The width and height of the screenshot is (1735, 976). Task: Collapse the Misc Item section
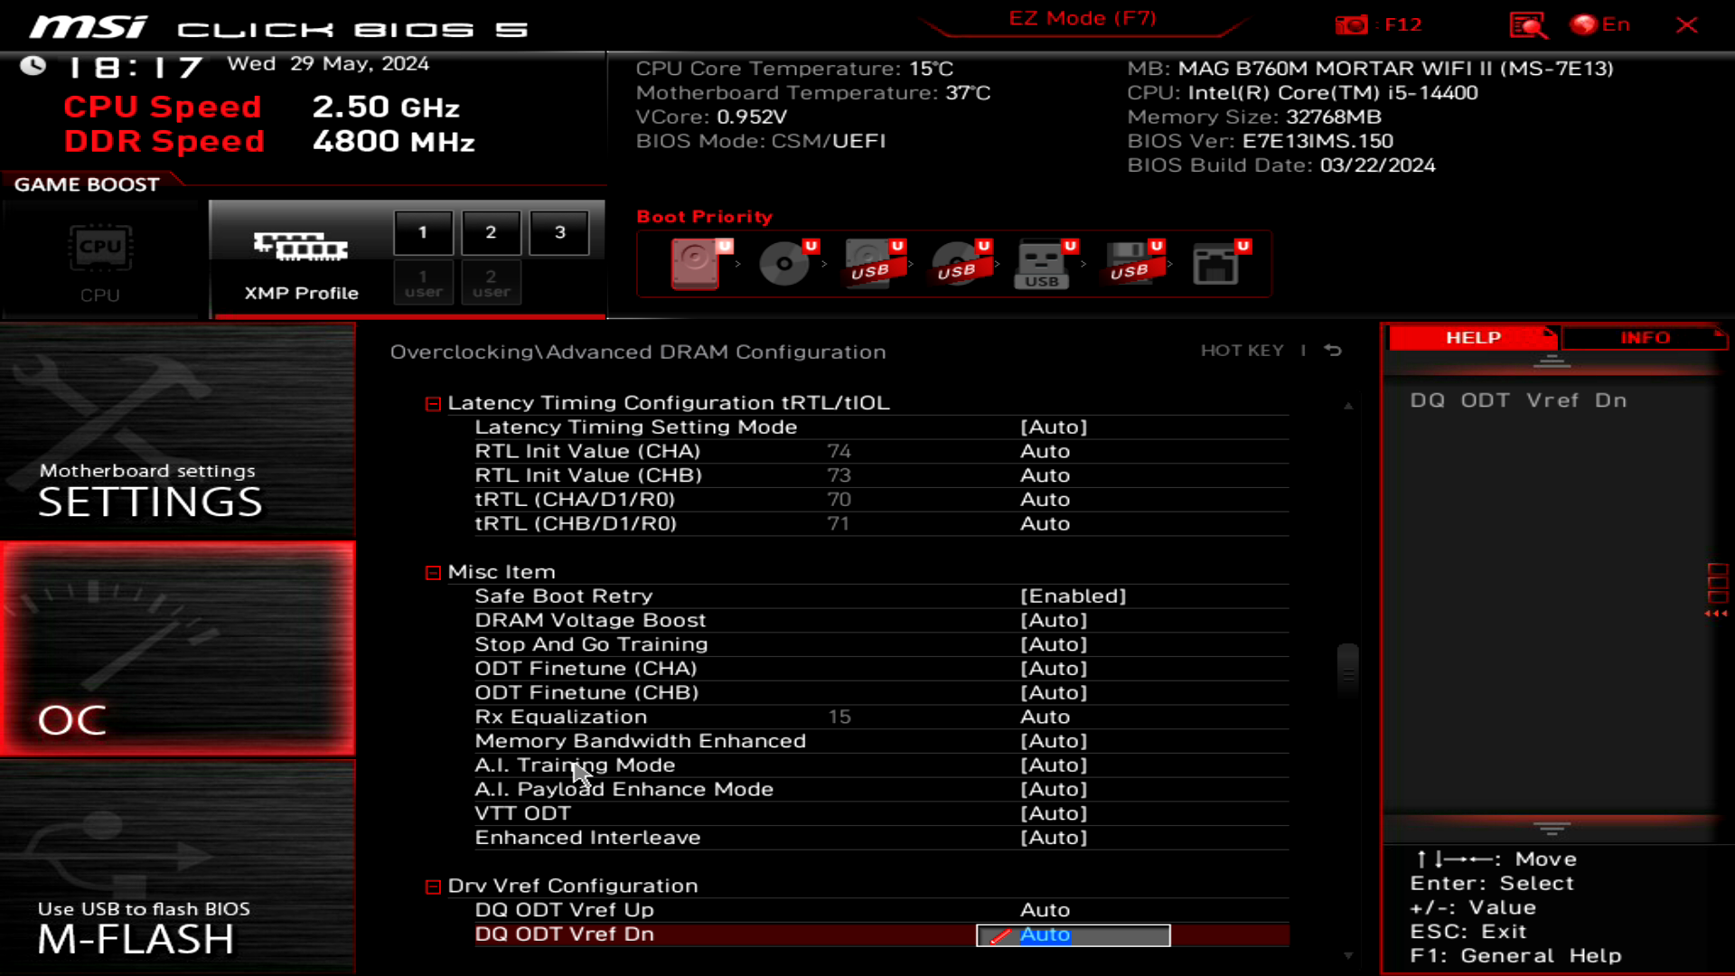(433, 573)
